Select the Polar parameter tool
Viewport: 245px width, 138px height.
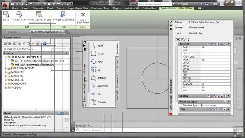(97, 62)
